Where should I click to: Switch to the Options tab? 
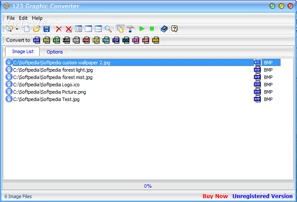click(55, 52)
